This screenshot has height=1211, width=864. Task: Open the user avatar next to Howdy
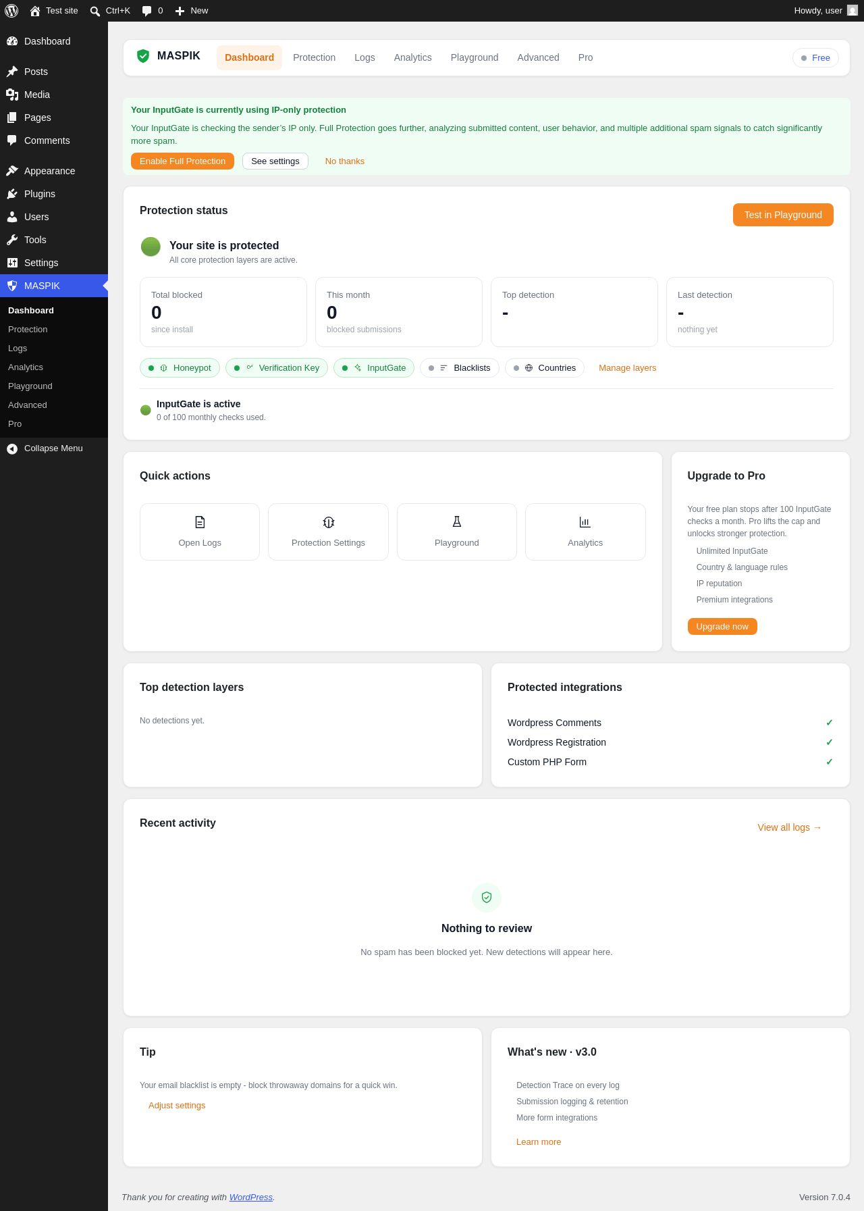pos(853,11)
